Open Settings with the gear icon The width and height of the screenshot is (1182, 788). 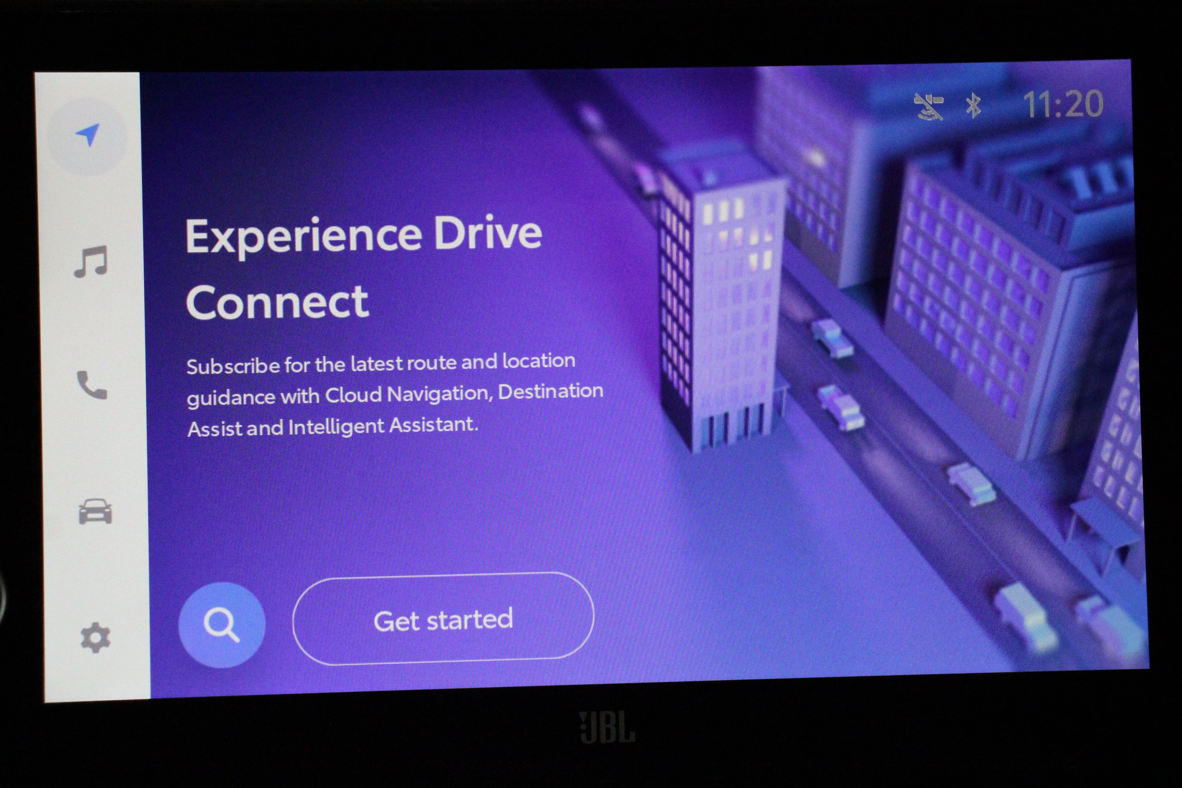(96, 638)
